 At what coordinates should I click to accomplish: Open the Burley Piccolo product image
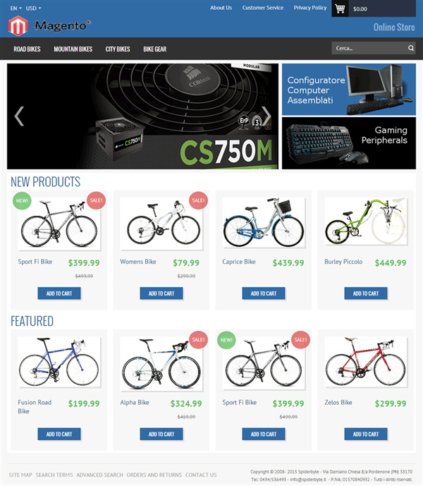pos(366,221)
